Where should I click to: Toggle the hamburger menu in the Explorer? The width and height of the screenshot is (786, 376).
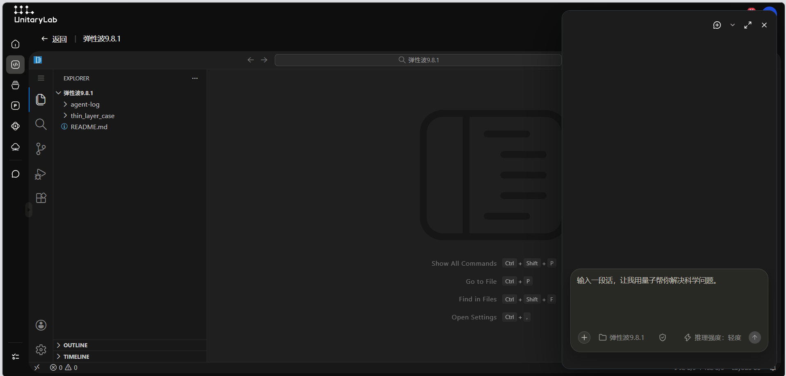(41, 78)
